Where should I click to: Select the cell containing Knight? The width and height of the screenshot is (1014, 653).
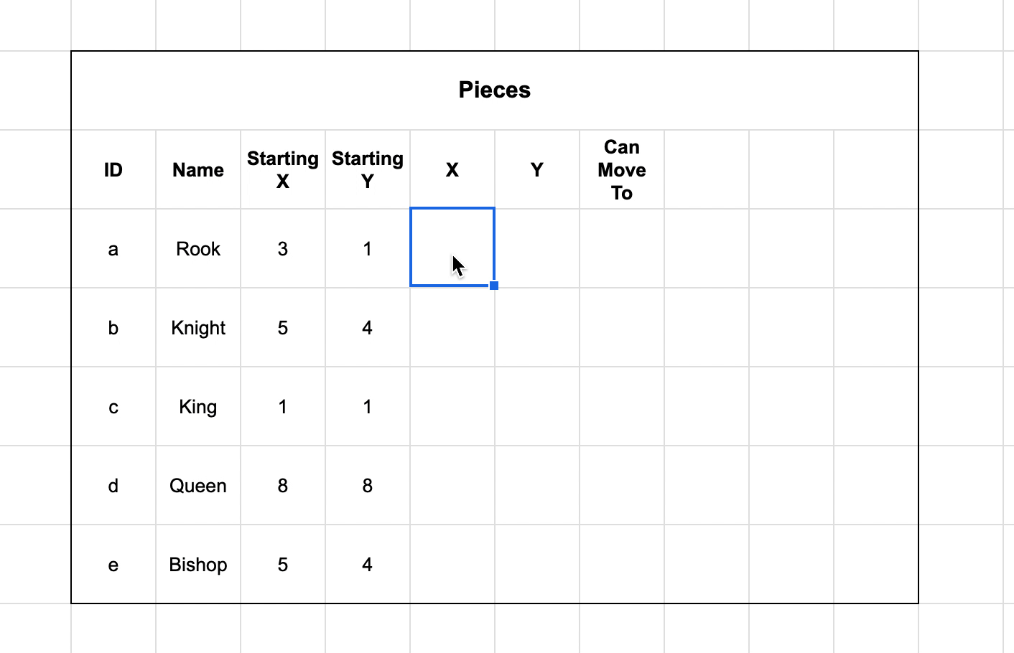[x=198, y=328]
